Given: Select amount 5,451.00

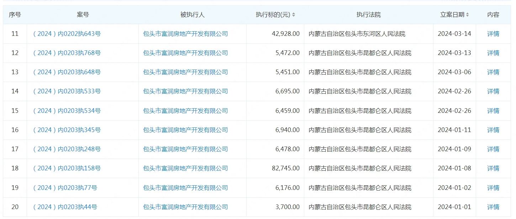Looking at the screenshot, I should pos(287,72).
